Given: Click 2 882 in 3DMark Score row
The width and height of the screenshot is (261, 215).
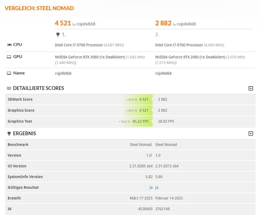Looking at the screenshot, I should point(163,99).
